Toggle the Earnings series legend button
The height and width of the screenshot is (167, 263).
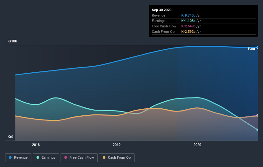click(46, 158)
